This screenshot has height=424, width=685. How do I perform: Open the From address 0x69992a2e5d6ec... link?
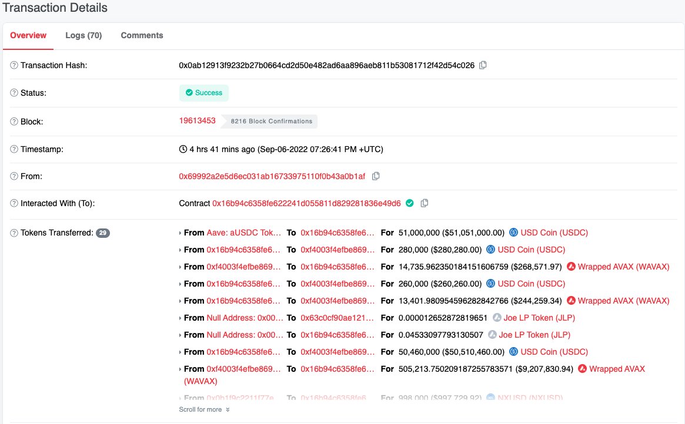pyautogui.click(x=272, y=176)
